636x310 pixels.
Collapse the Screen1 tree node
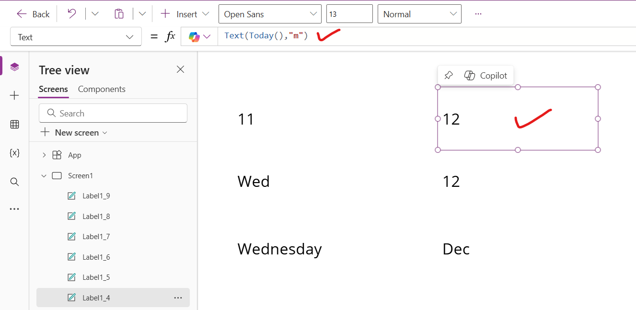pos(44,176)
